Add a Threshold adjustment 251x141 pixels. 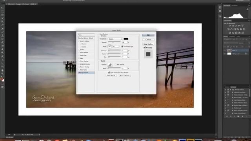pyautogui.click(x=236, y=33)
